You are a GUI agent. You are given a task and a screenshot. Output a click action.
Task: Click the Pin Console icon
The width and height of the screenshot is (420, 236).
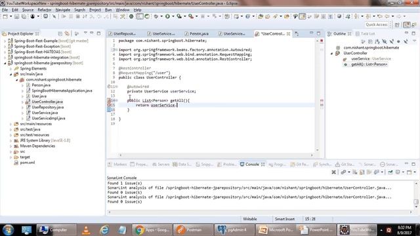(x=390, y=172)
